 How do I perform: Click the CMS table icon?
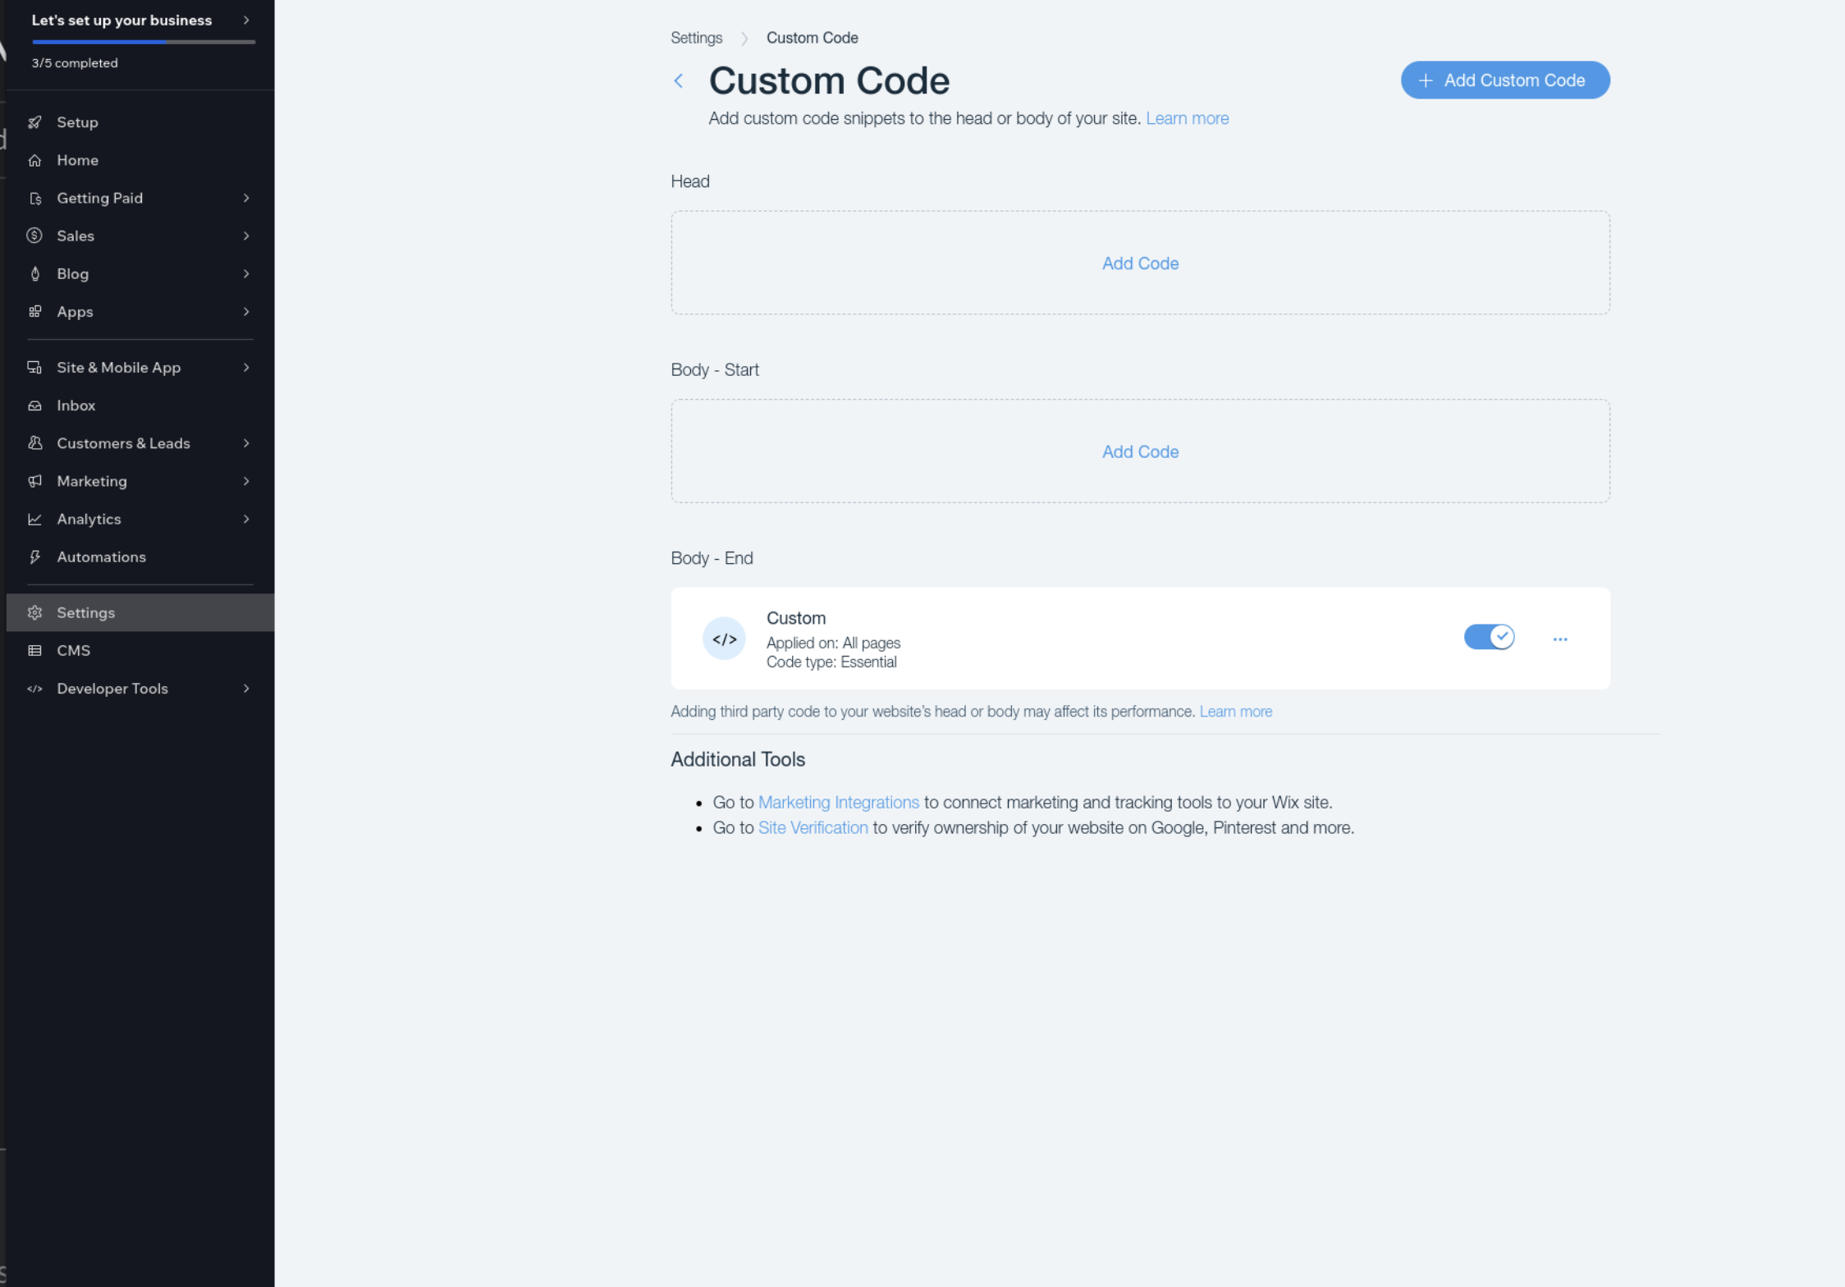34,651
